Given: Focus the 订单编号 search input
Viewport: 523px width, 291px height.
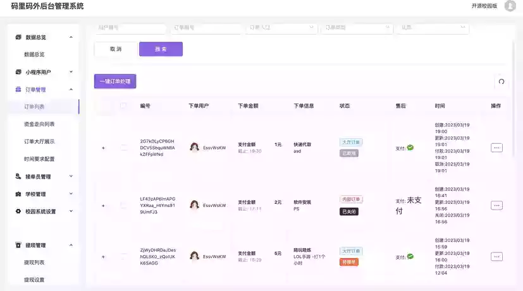Looking at the screenshot, I should click(x=206, y=28).
